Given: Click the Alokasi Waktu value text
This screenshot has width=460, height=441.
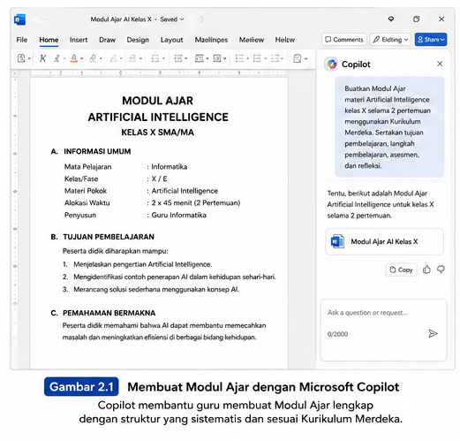Looking at the screenshot, I should 196,203.
